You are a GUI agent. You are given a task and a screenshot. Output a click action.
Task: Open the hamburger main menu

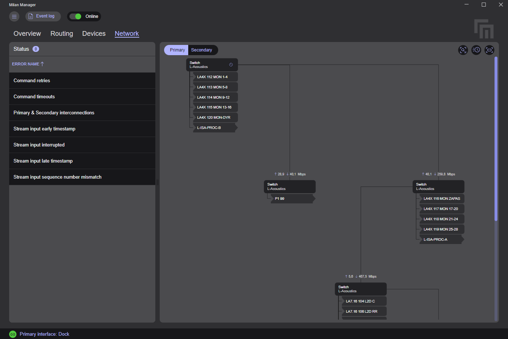14,16
